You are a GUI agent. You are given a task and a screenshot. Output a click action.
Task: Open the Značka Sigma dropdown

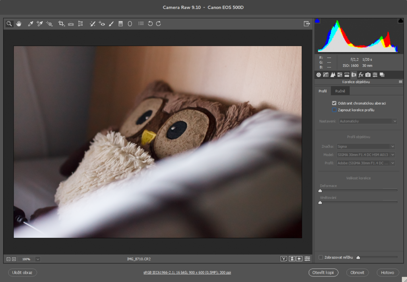click(x=366, y=146)
